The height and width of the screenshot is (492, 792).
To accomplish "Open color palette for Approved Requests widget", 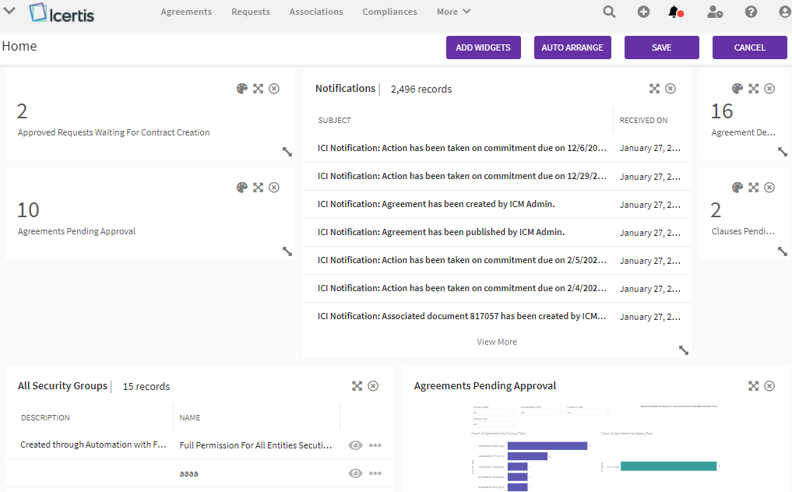I will 241,89.
